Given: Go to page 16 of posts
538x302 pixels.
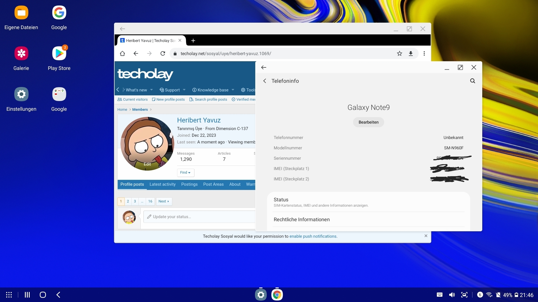Looking at the screenshot, I should coord(150,201).
